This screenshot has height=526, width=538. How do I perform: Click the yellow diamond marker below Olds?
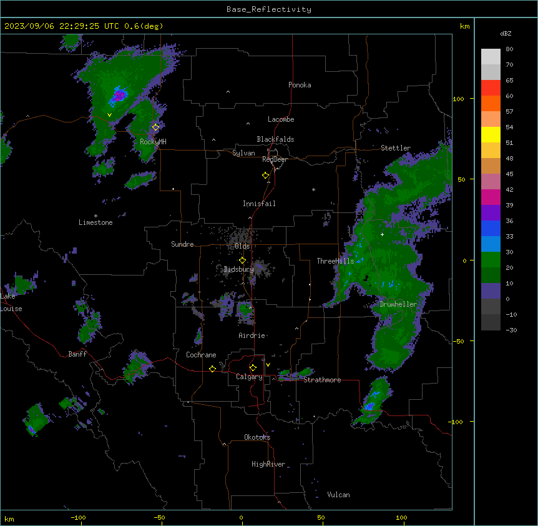pos(242,261)
